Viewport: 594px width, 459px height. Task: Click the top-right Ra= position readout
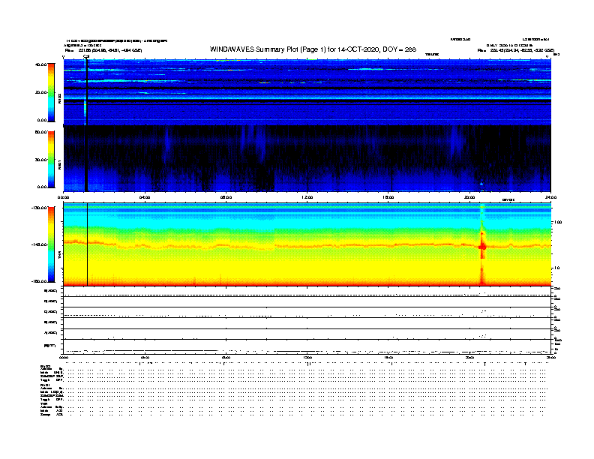[x=516, y=50]
